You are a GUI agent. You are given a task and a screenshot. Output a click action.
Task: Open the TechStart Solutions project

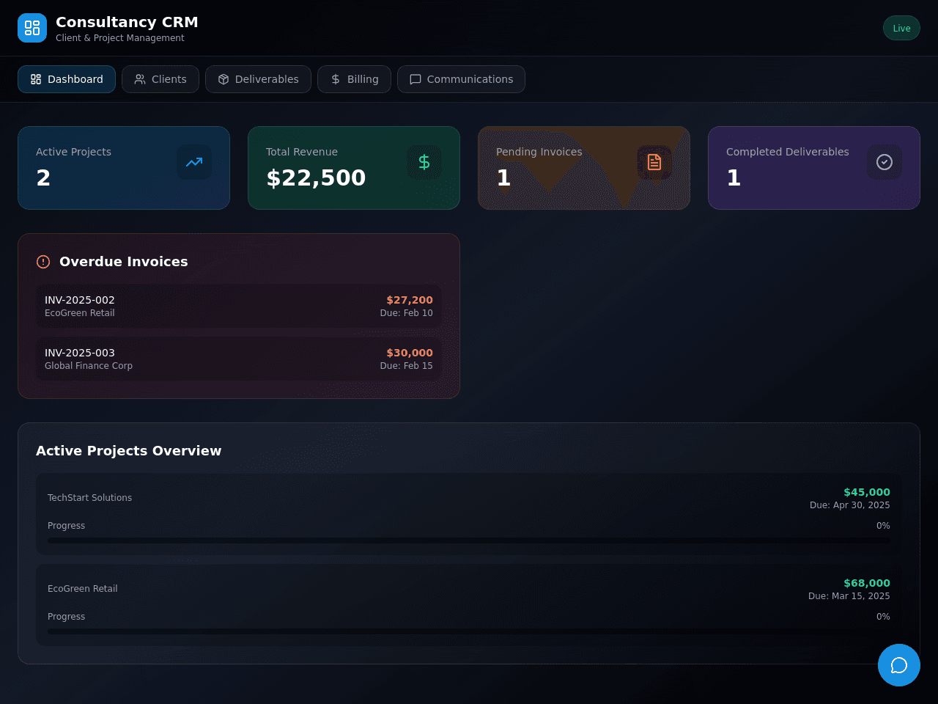(469, 514)
